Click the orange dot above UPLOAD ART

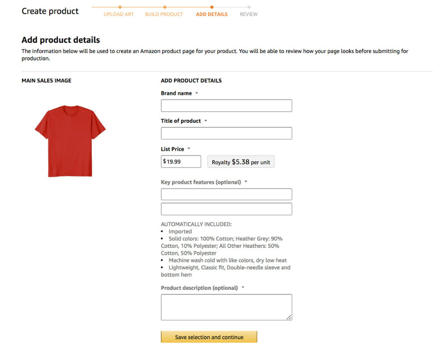coord(120,7)
